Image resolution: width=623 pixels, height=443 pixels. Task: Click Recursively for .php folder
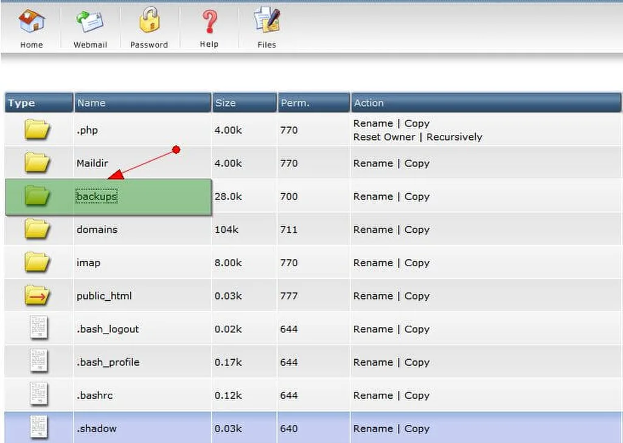(454, 137)
